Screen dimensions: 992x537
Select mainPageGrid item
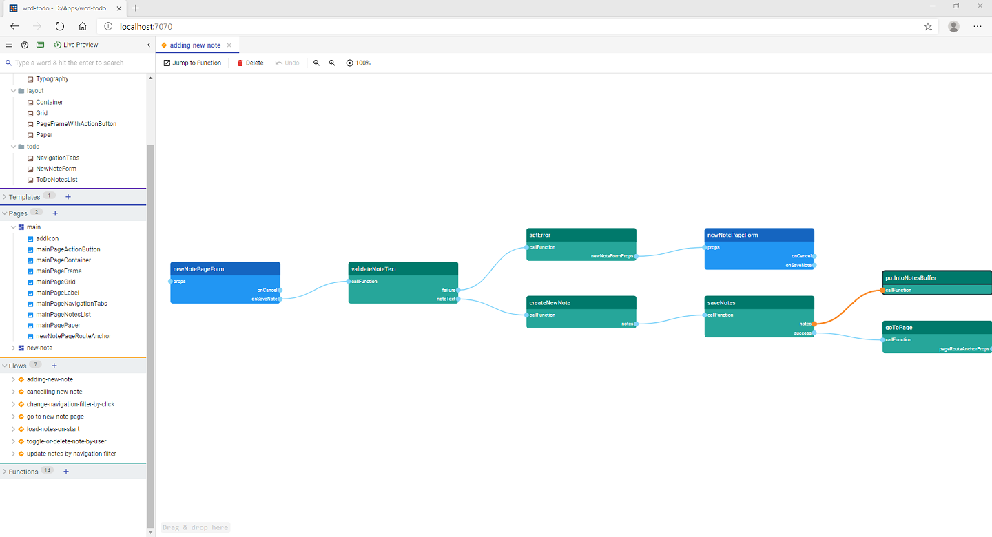click(56, 282)
